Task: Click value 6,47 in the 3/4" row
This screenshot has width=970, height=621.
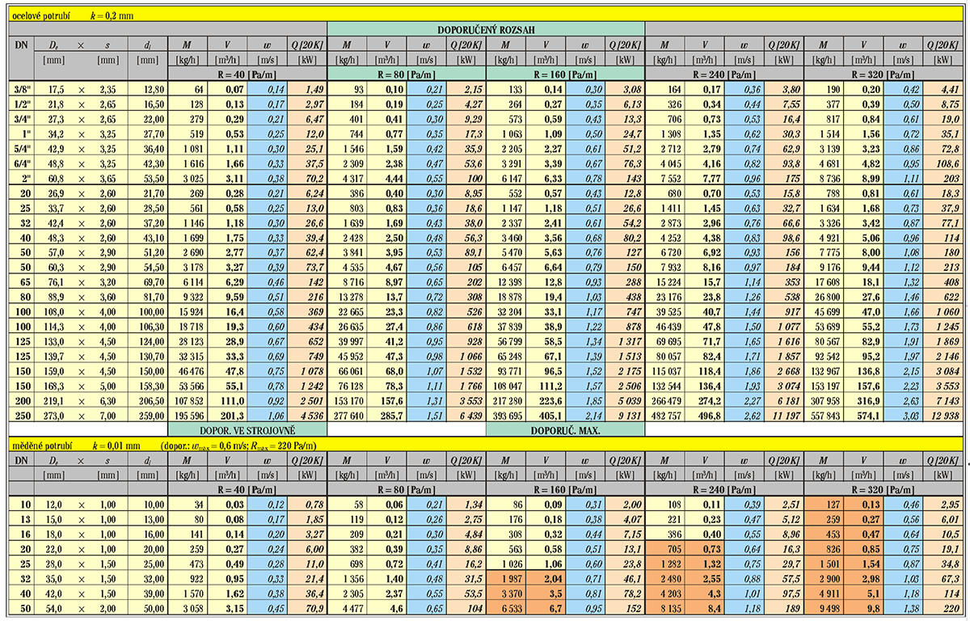Action: pyautogui.click(x=307, y=118)
